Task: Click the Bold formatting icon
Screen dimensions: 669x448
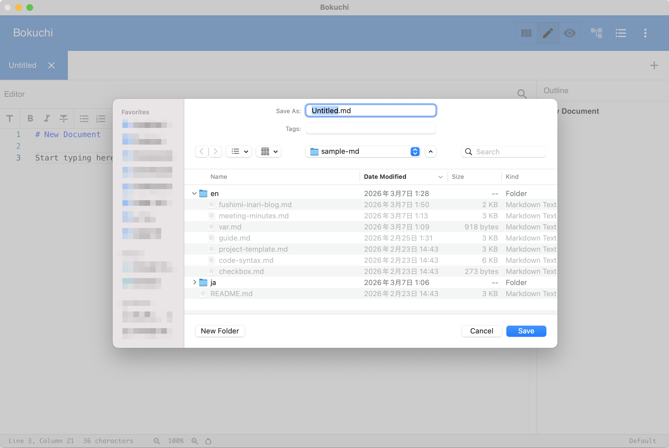Action: tap(30, 118)
